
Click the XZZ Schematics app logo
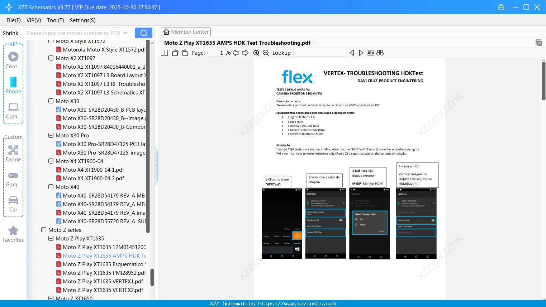tap(9, 7)
